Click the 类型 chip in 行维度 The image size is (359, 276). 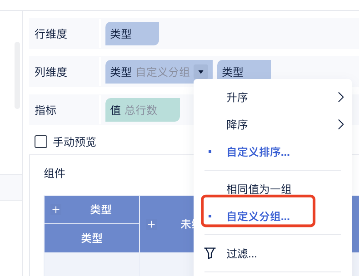pos(132,34)
